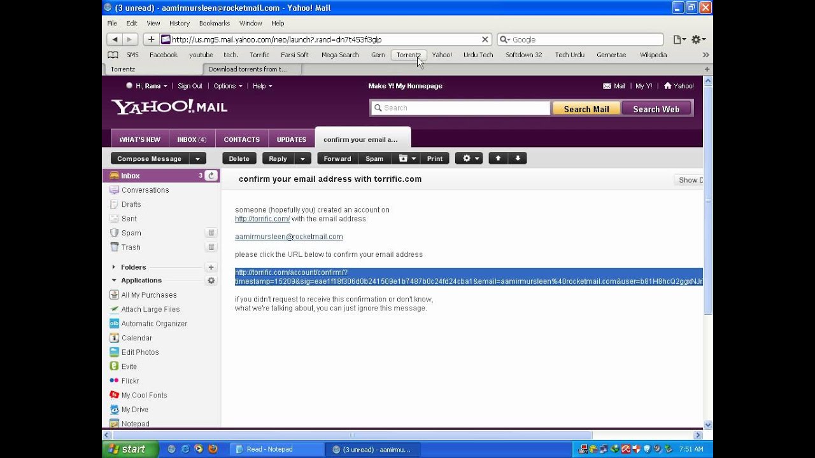Stop loading with the address bar X

pos(485,39)
